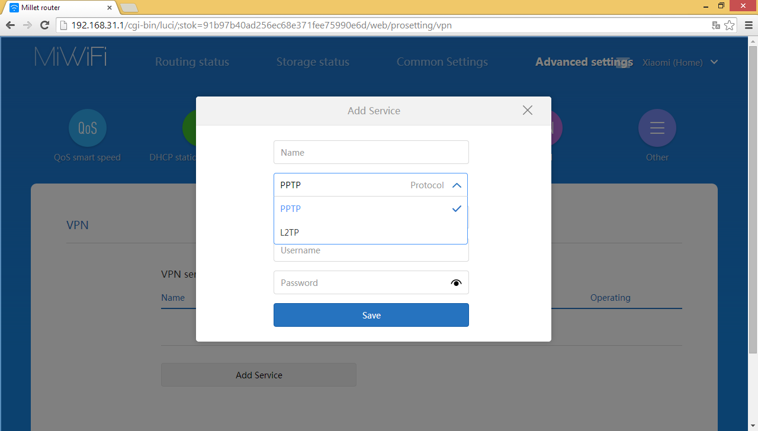Click the Name column header in VPN table
Image resolution: width=758 pixels, height=431 pixels.
point(173,298)
